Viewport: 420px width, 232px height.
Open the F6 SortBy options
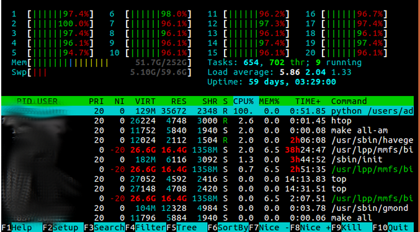[228, 228]
